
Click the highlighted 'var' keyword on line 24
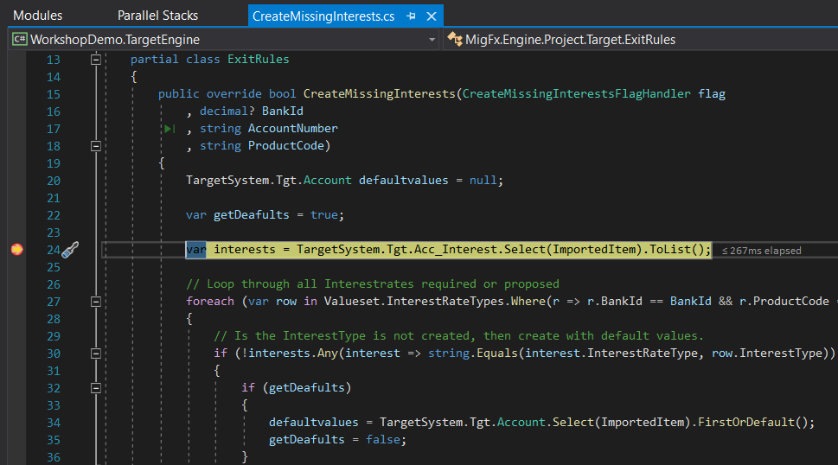195,249
